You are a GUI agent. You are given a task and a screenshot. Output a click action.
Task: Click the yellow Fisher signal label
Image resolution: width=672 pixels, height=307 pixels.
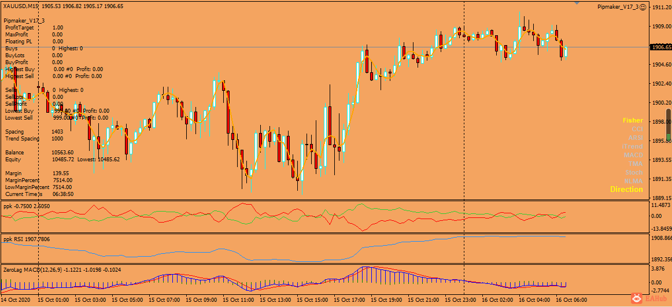click(x=633, y=121)
